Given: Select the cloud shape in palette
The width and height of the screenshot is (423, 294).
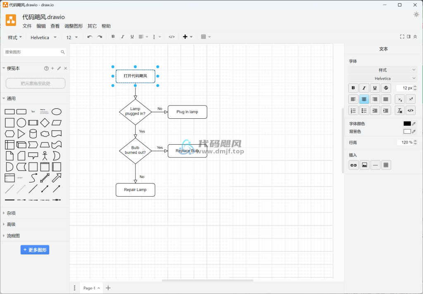Looking at the screenshot, I should click(x=45, y=134).
